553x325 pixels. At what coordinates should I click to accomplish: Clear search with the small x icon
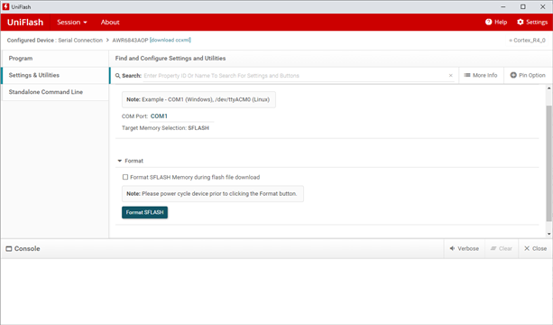(450, 76)
